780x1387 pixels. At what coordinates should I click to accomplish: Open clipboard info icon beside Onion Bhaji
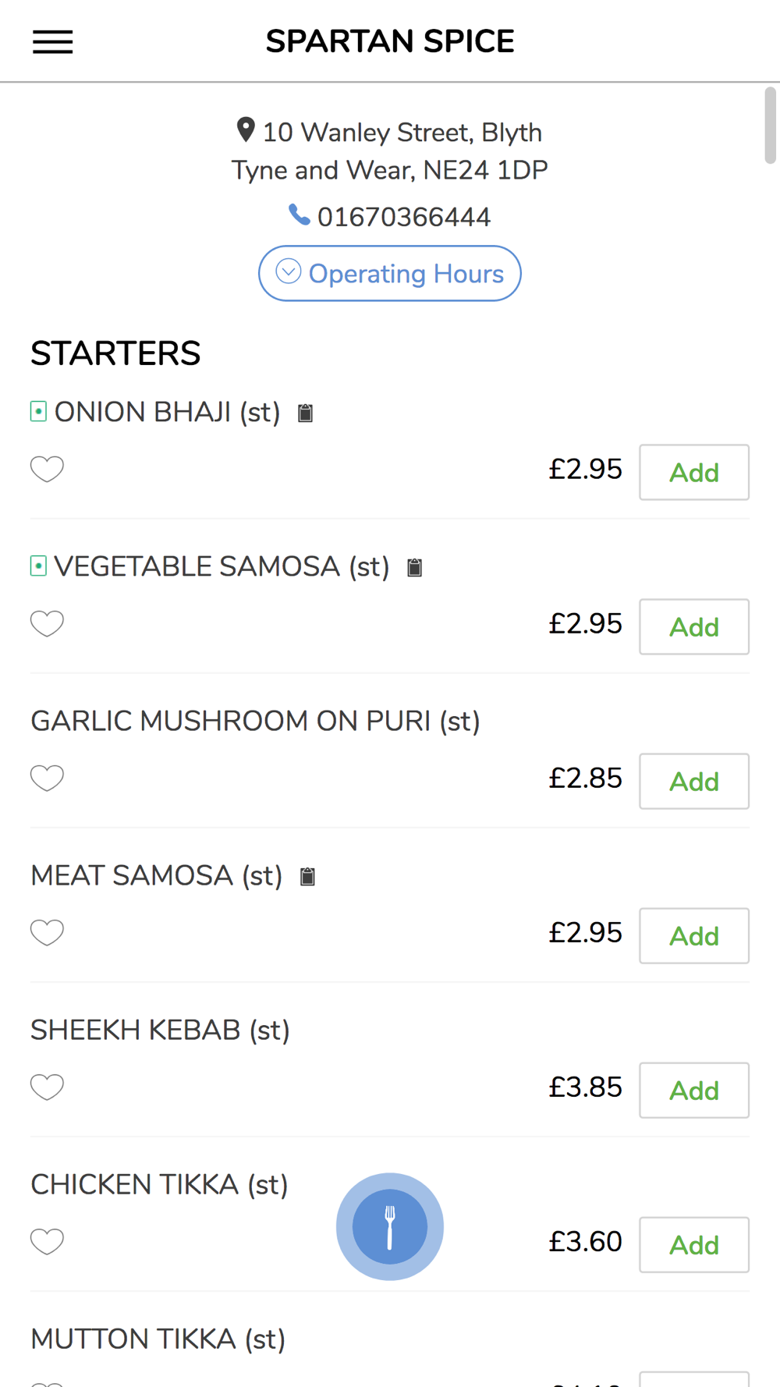(306, 413)
